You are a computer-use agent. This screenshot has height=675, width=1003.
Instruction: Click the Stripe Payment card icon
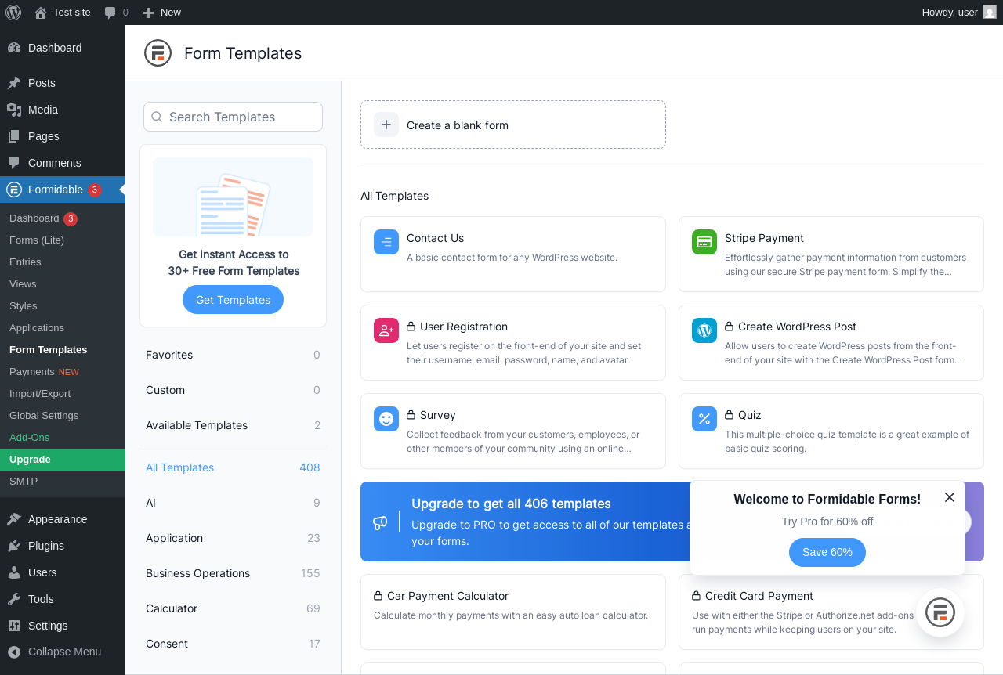pos(704,242)
